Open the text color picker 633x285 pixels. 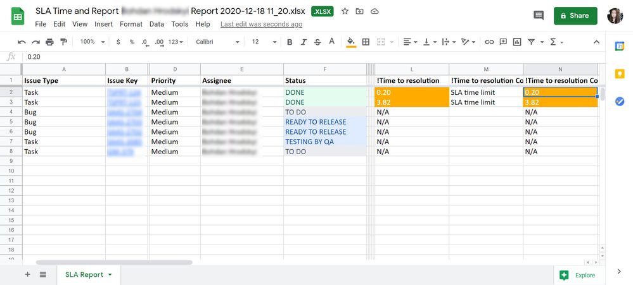(x=332, y=42)
